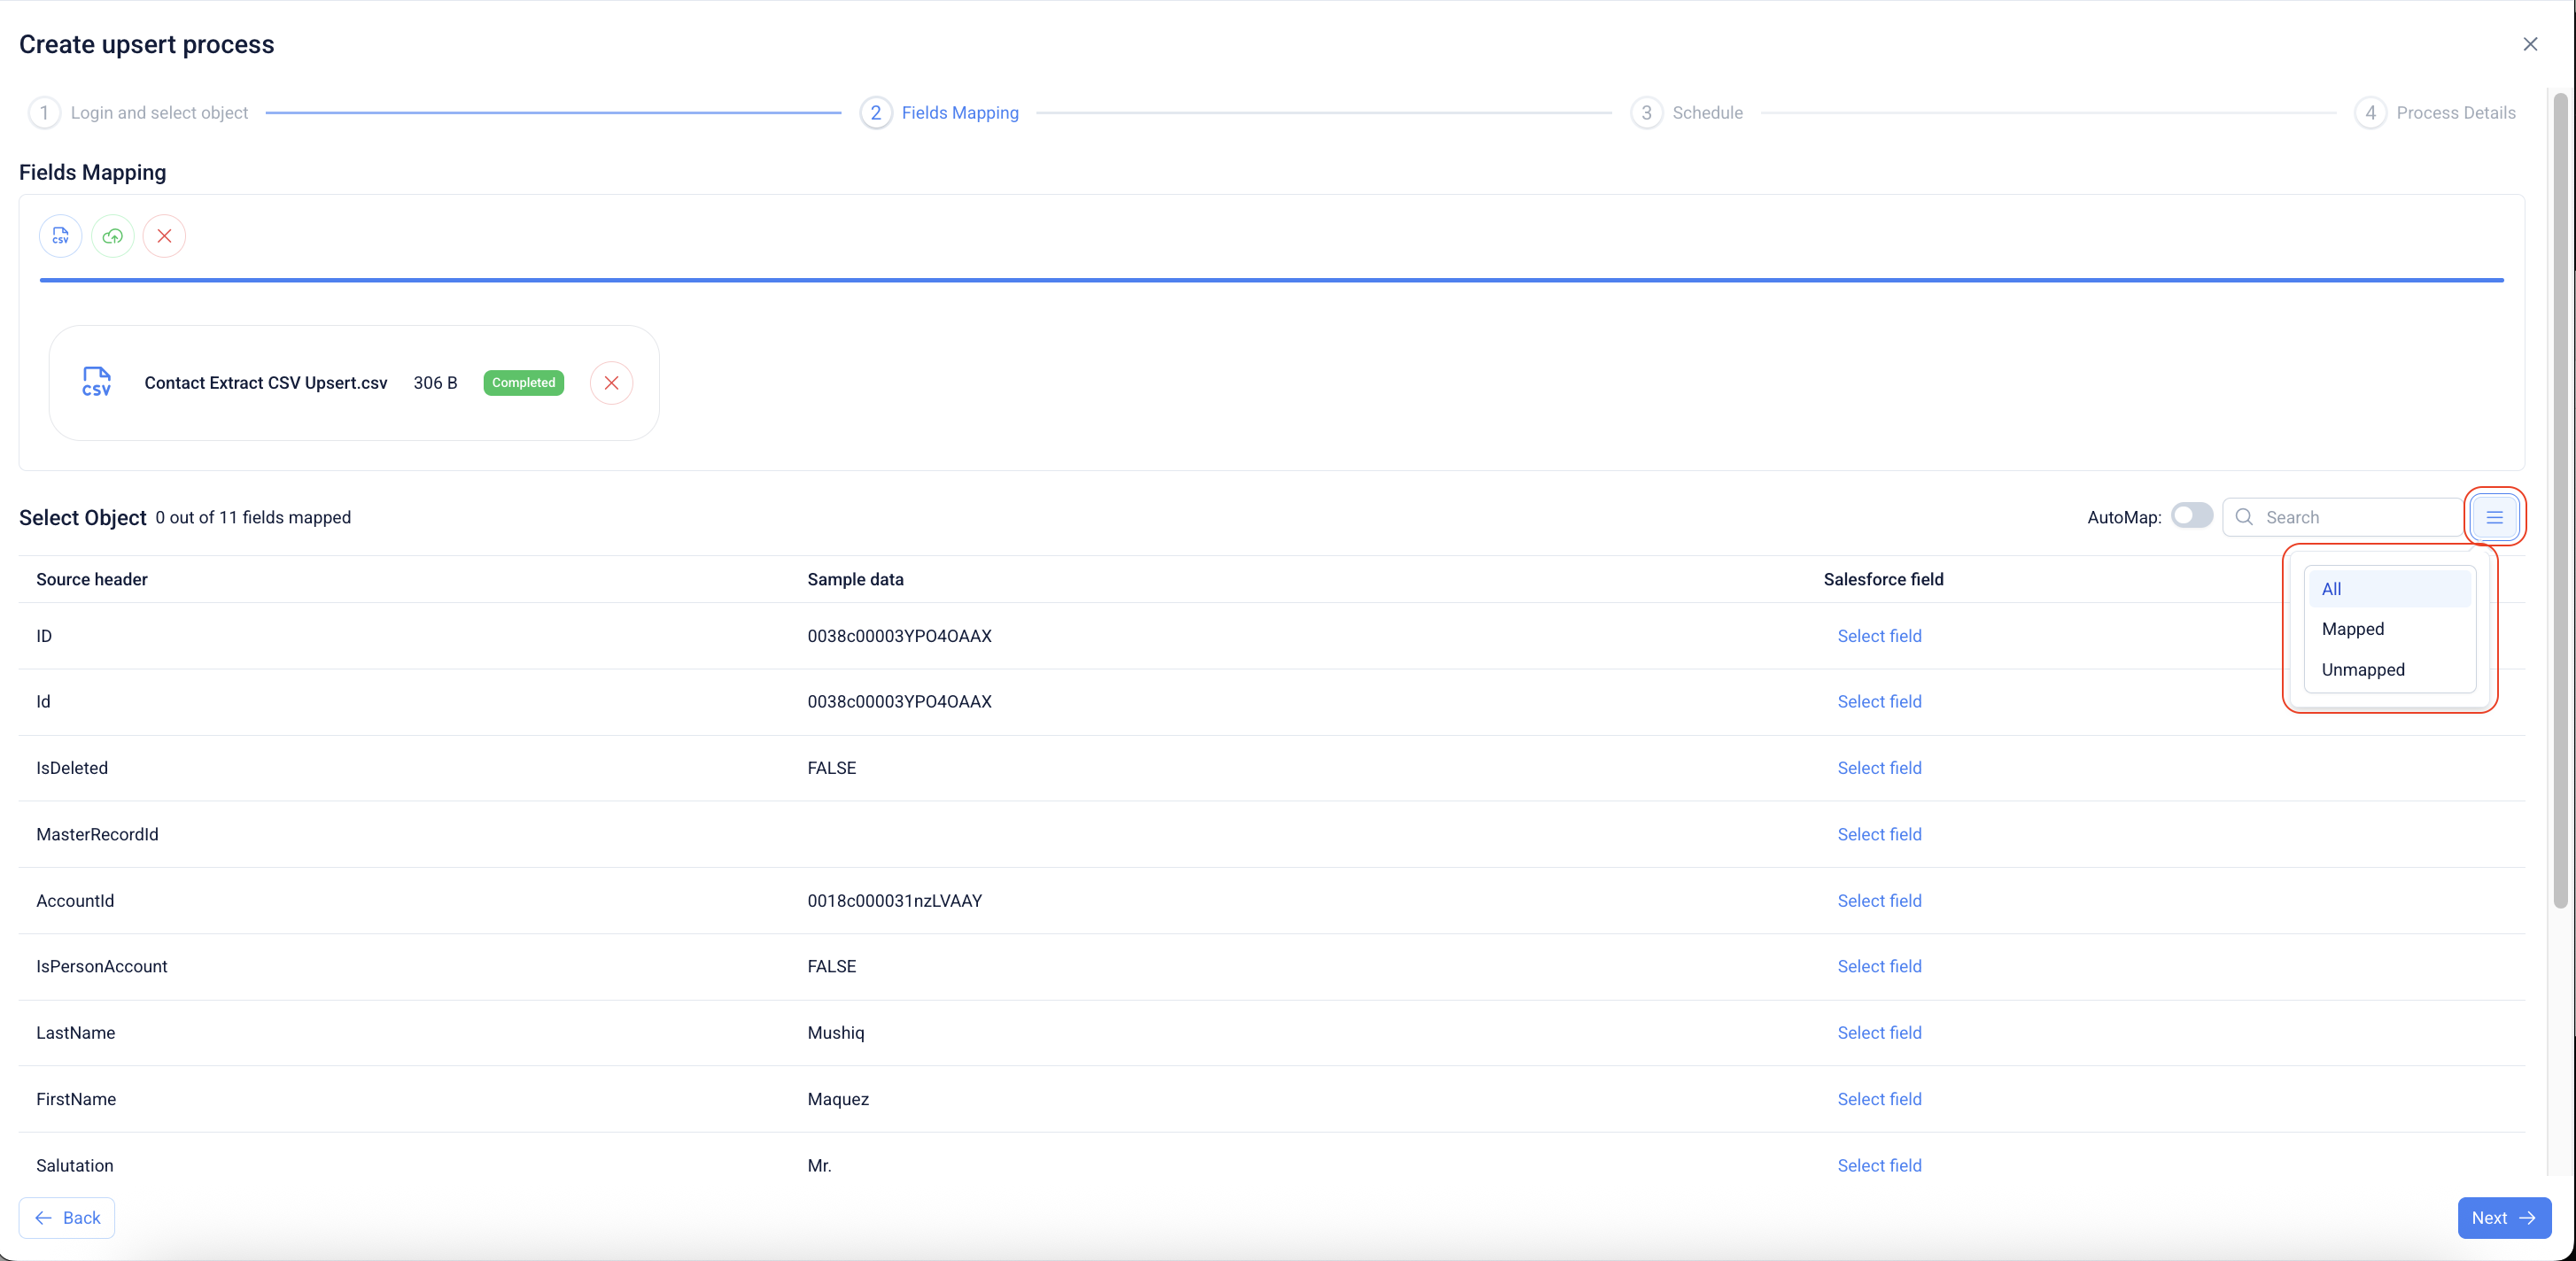Remove the Contact Extract CSV Upsert.csv file
Viewport: 2576px width, 1261px height.
tap(611, 383)
